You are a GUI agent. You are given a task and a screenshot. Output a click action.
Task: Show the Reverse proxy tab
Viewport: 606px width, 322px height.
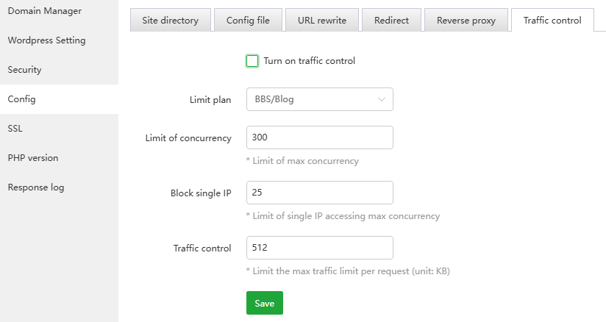pos(466,21)
